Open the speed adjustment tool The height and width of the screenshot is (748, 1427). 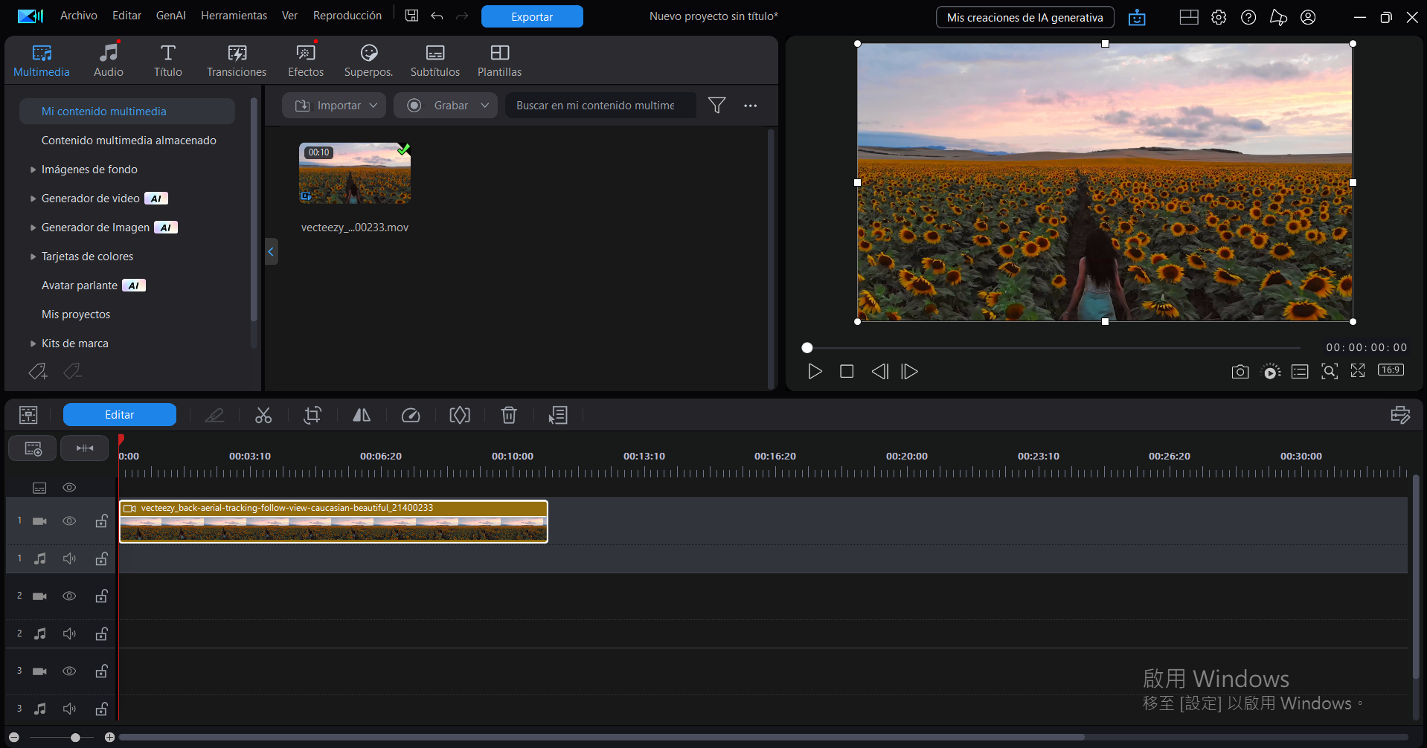point(411,415)
